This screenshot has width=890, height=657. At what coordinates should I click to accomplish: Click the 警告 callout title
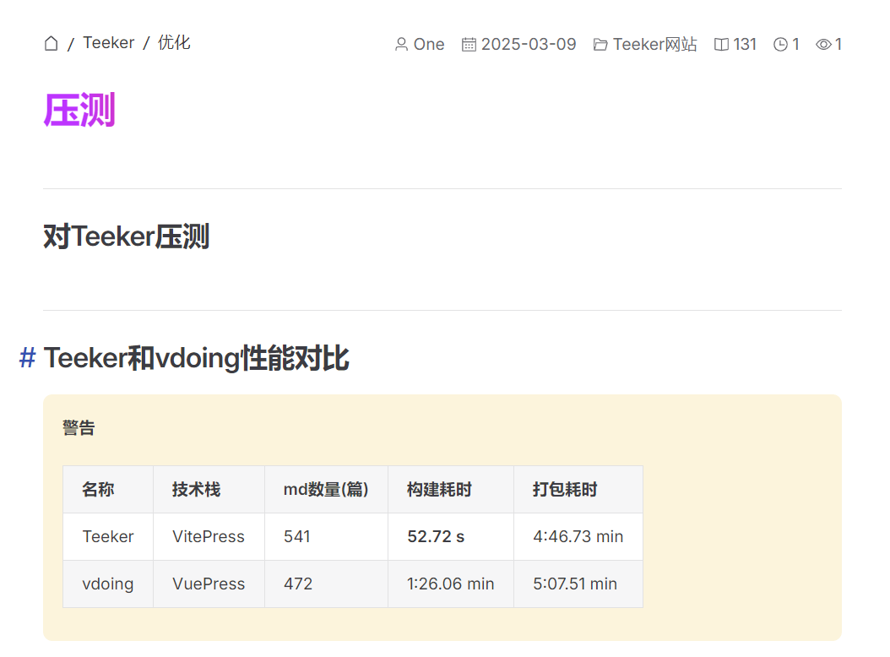79,427
